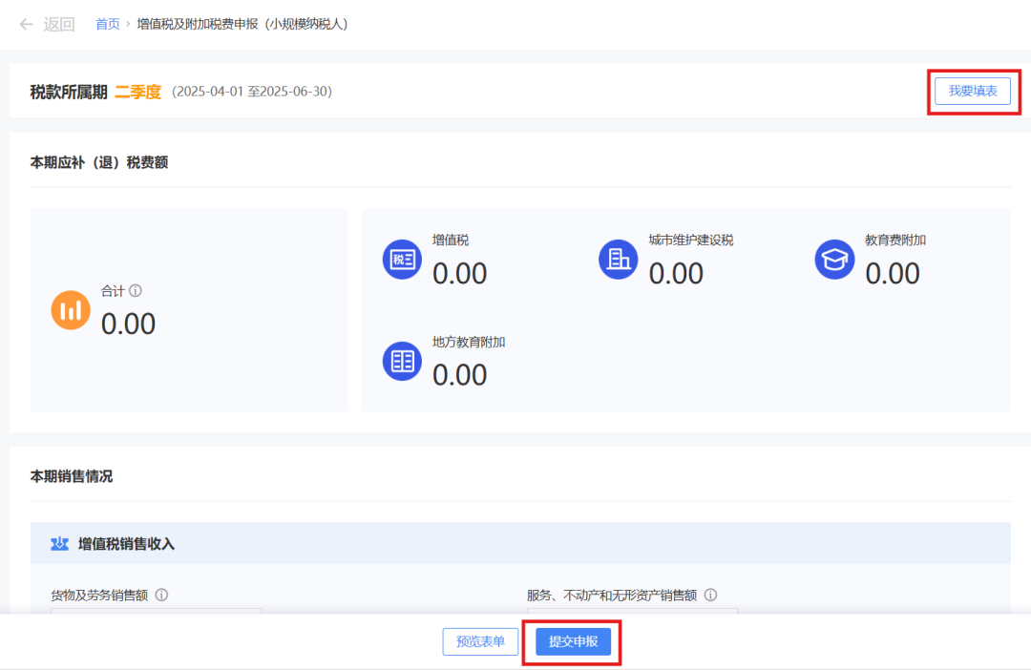Click the 城市维护建设税 amount 0.00
The height and width of the screenshot is (670, 1031).
pos(676,274)
